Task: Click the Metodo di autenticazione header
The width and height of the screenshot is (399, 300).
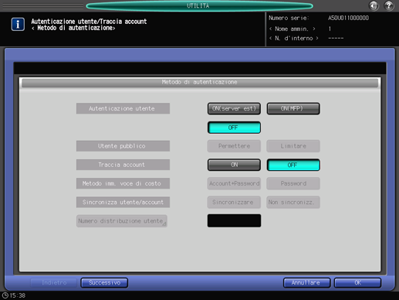Action: pyautogui.click(x=200, y=83)
